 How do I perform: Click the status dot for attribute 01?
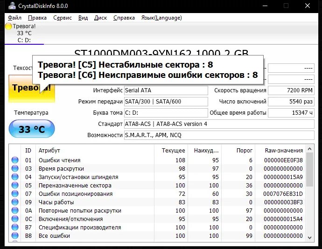pyautogui.click(x=15, y=160)
